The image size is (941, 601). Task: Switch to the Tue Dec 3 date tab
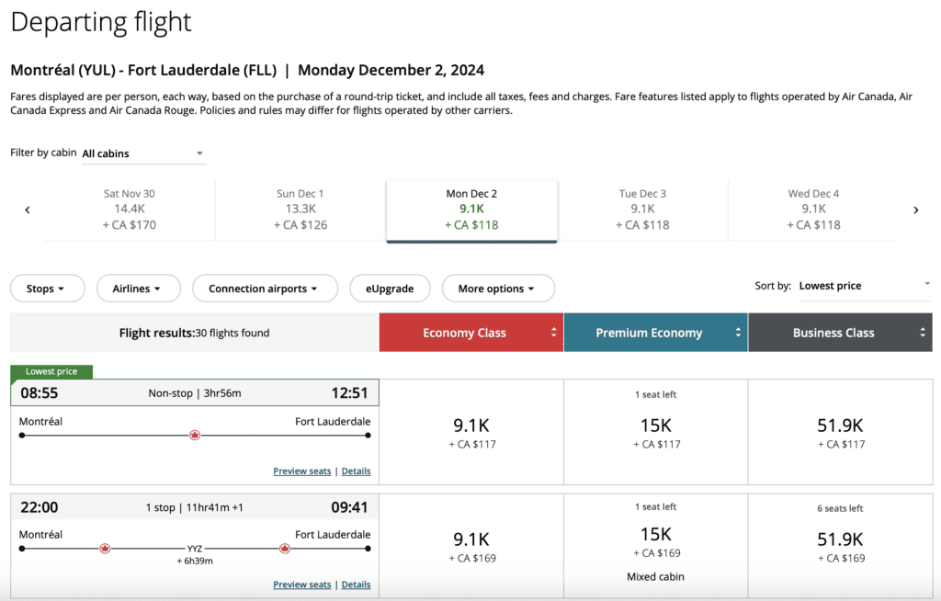pyautogui.click(x=642, y=210)
